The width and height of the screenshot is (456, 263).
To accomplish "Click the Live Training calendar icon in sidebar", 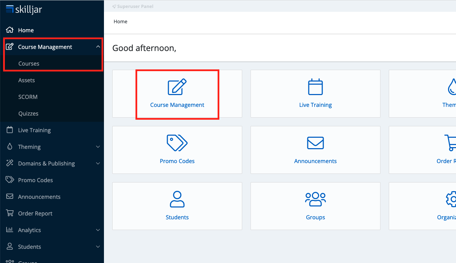I will tap(10, 130).
